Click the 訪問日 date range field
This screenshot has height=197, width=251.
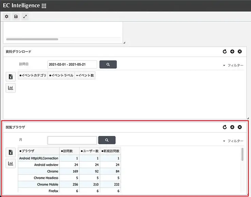[x=72, y=64]
